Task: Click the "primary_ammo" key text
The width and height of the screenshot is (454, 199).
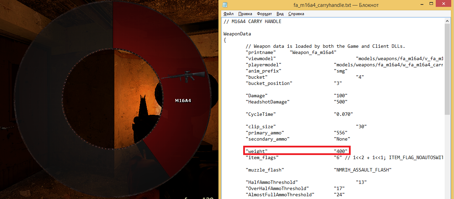Action: [265, 133]
